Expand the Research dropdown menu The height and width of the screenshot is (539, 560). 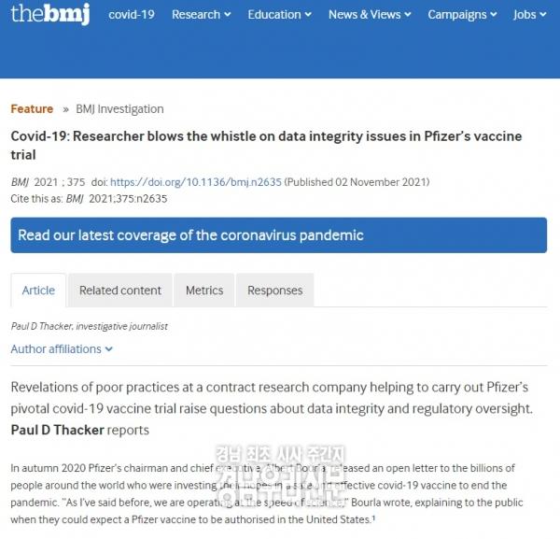pos(201,15)
